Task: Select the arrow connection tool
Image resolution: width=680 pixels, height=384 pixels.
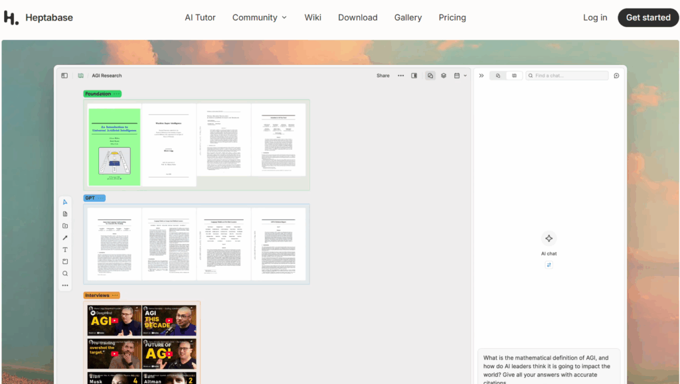Action: pos(65,237)
